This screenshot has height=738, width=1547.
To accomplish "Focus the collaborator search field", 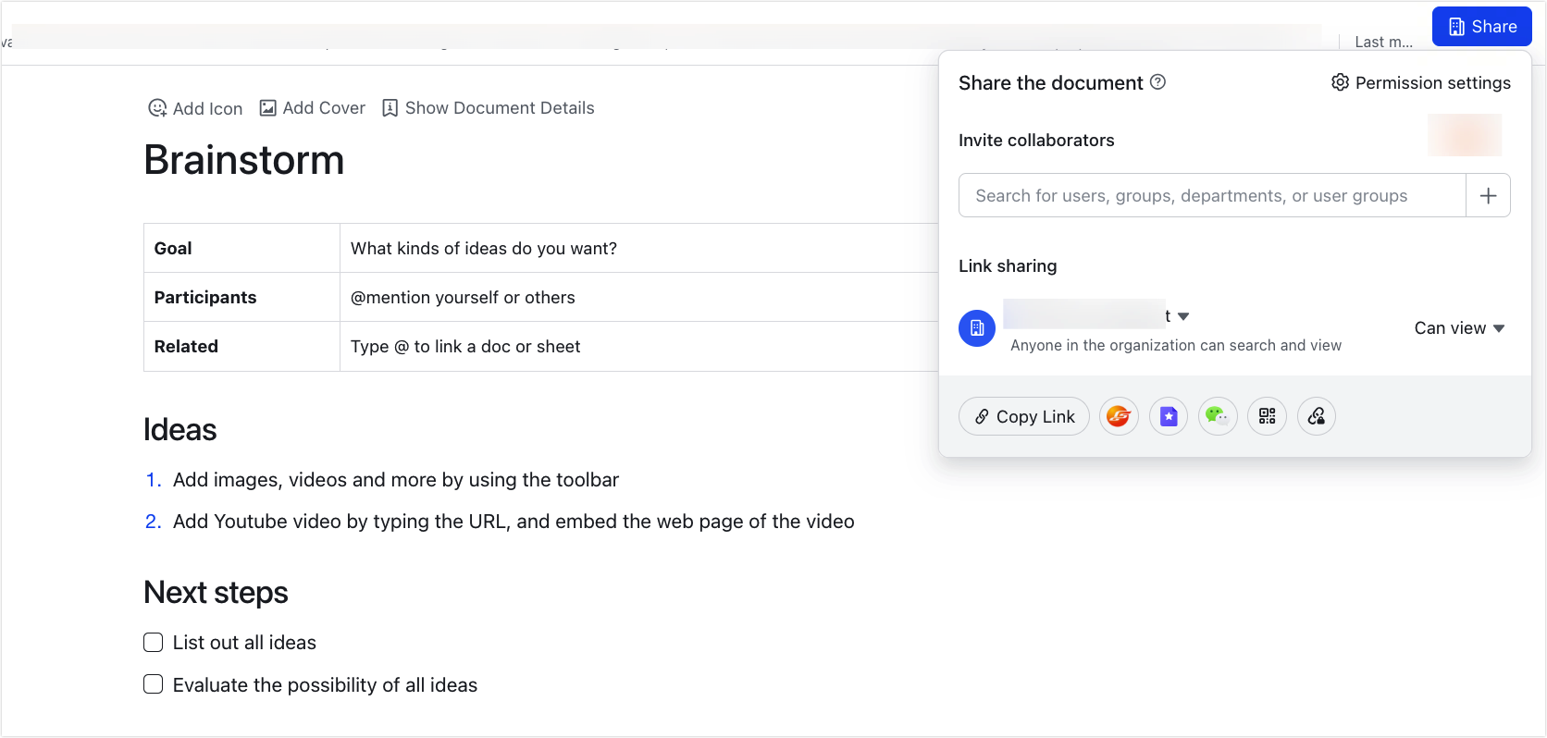I will click(1212, 195).
